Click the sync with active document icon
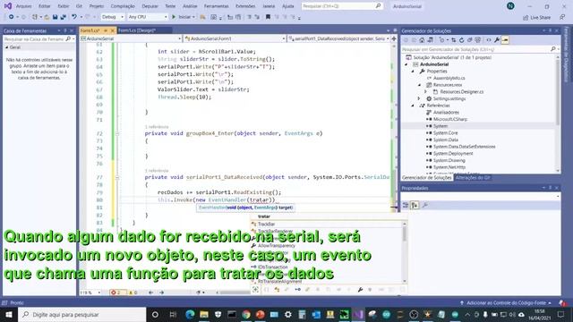The width and height of the screenshot is (573, 322). [454, 40]
